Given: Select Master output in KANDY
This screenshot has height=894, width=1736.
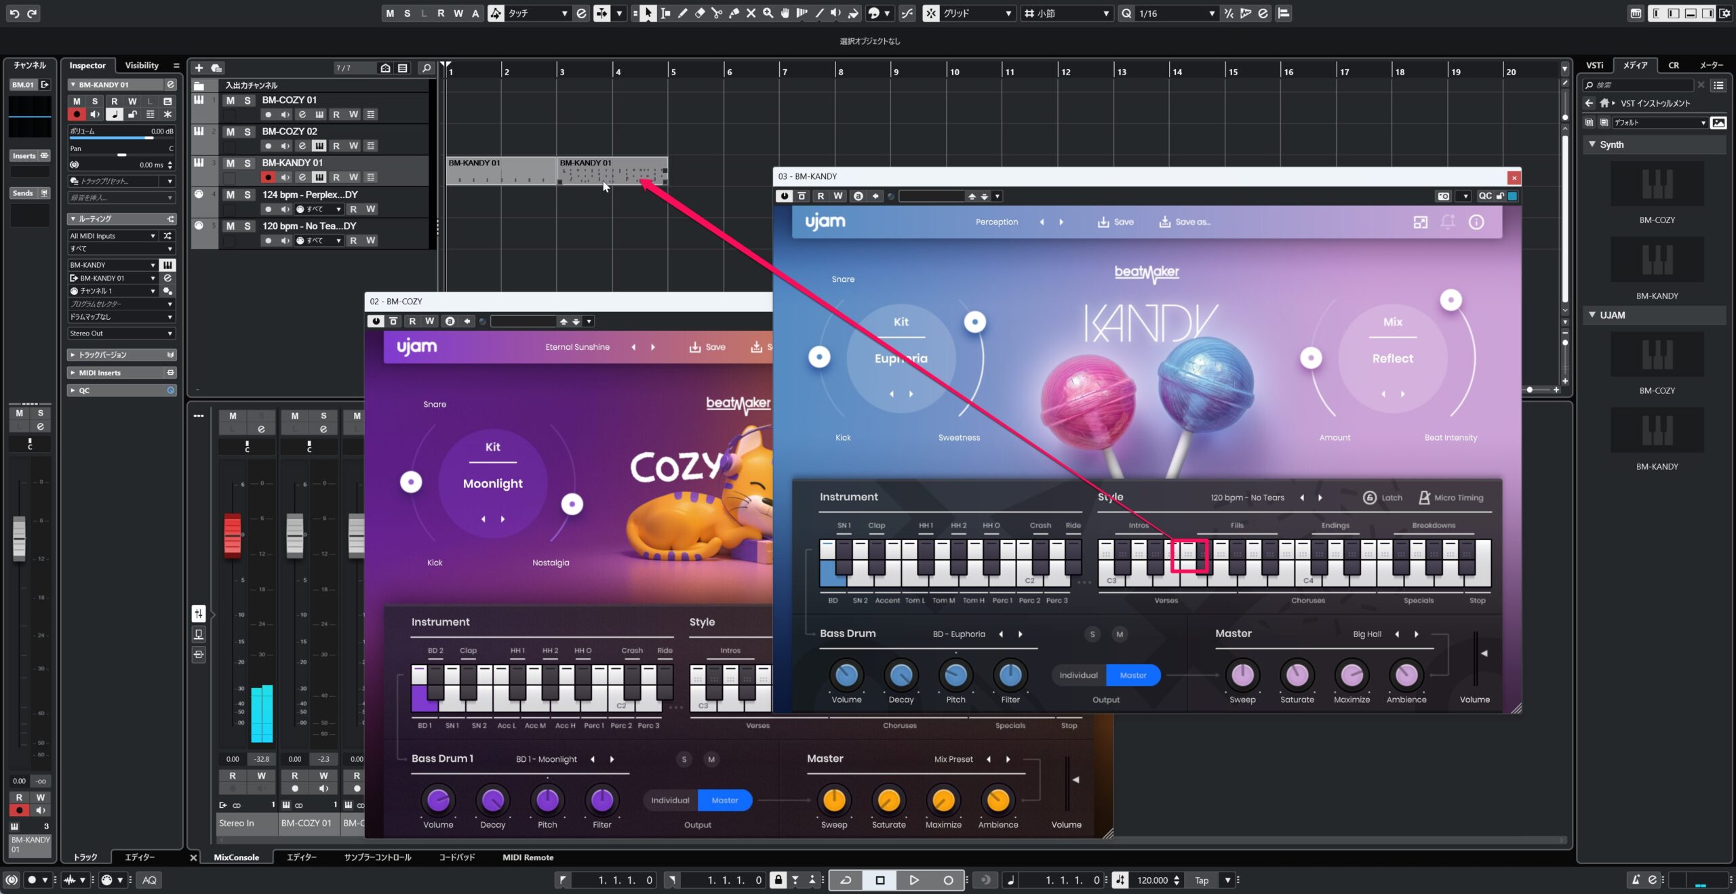Looking at the screenshot, I should point(1133,675).
